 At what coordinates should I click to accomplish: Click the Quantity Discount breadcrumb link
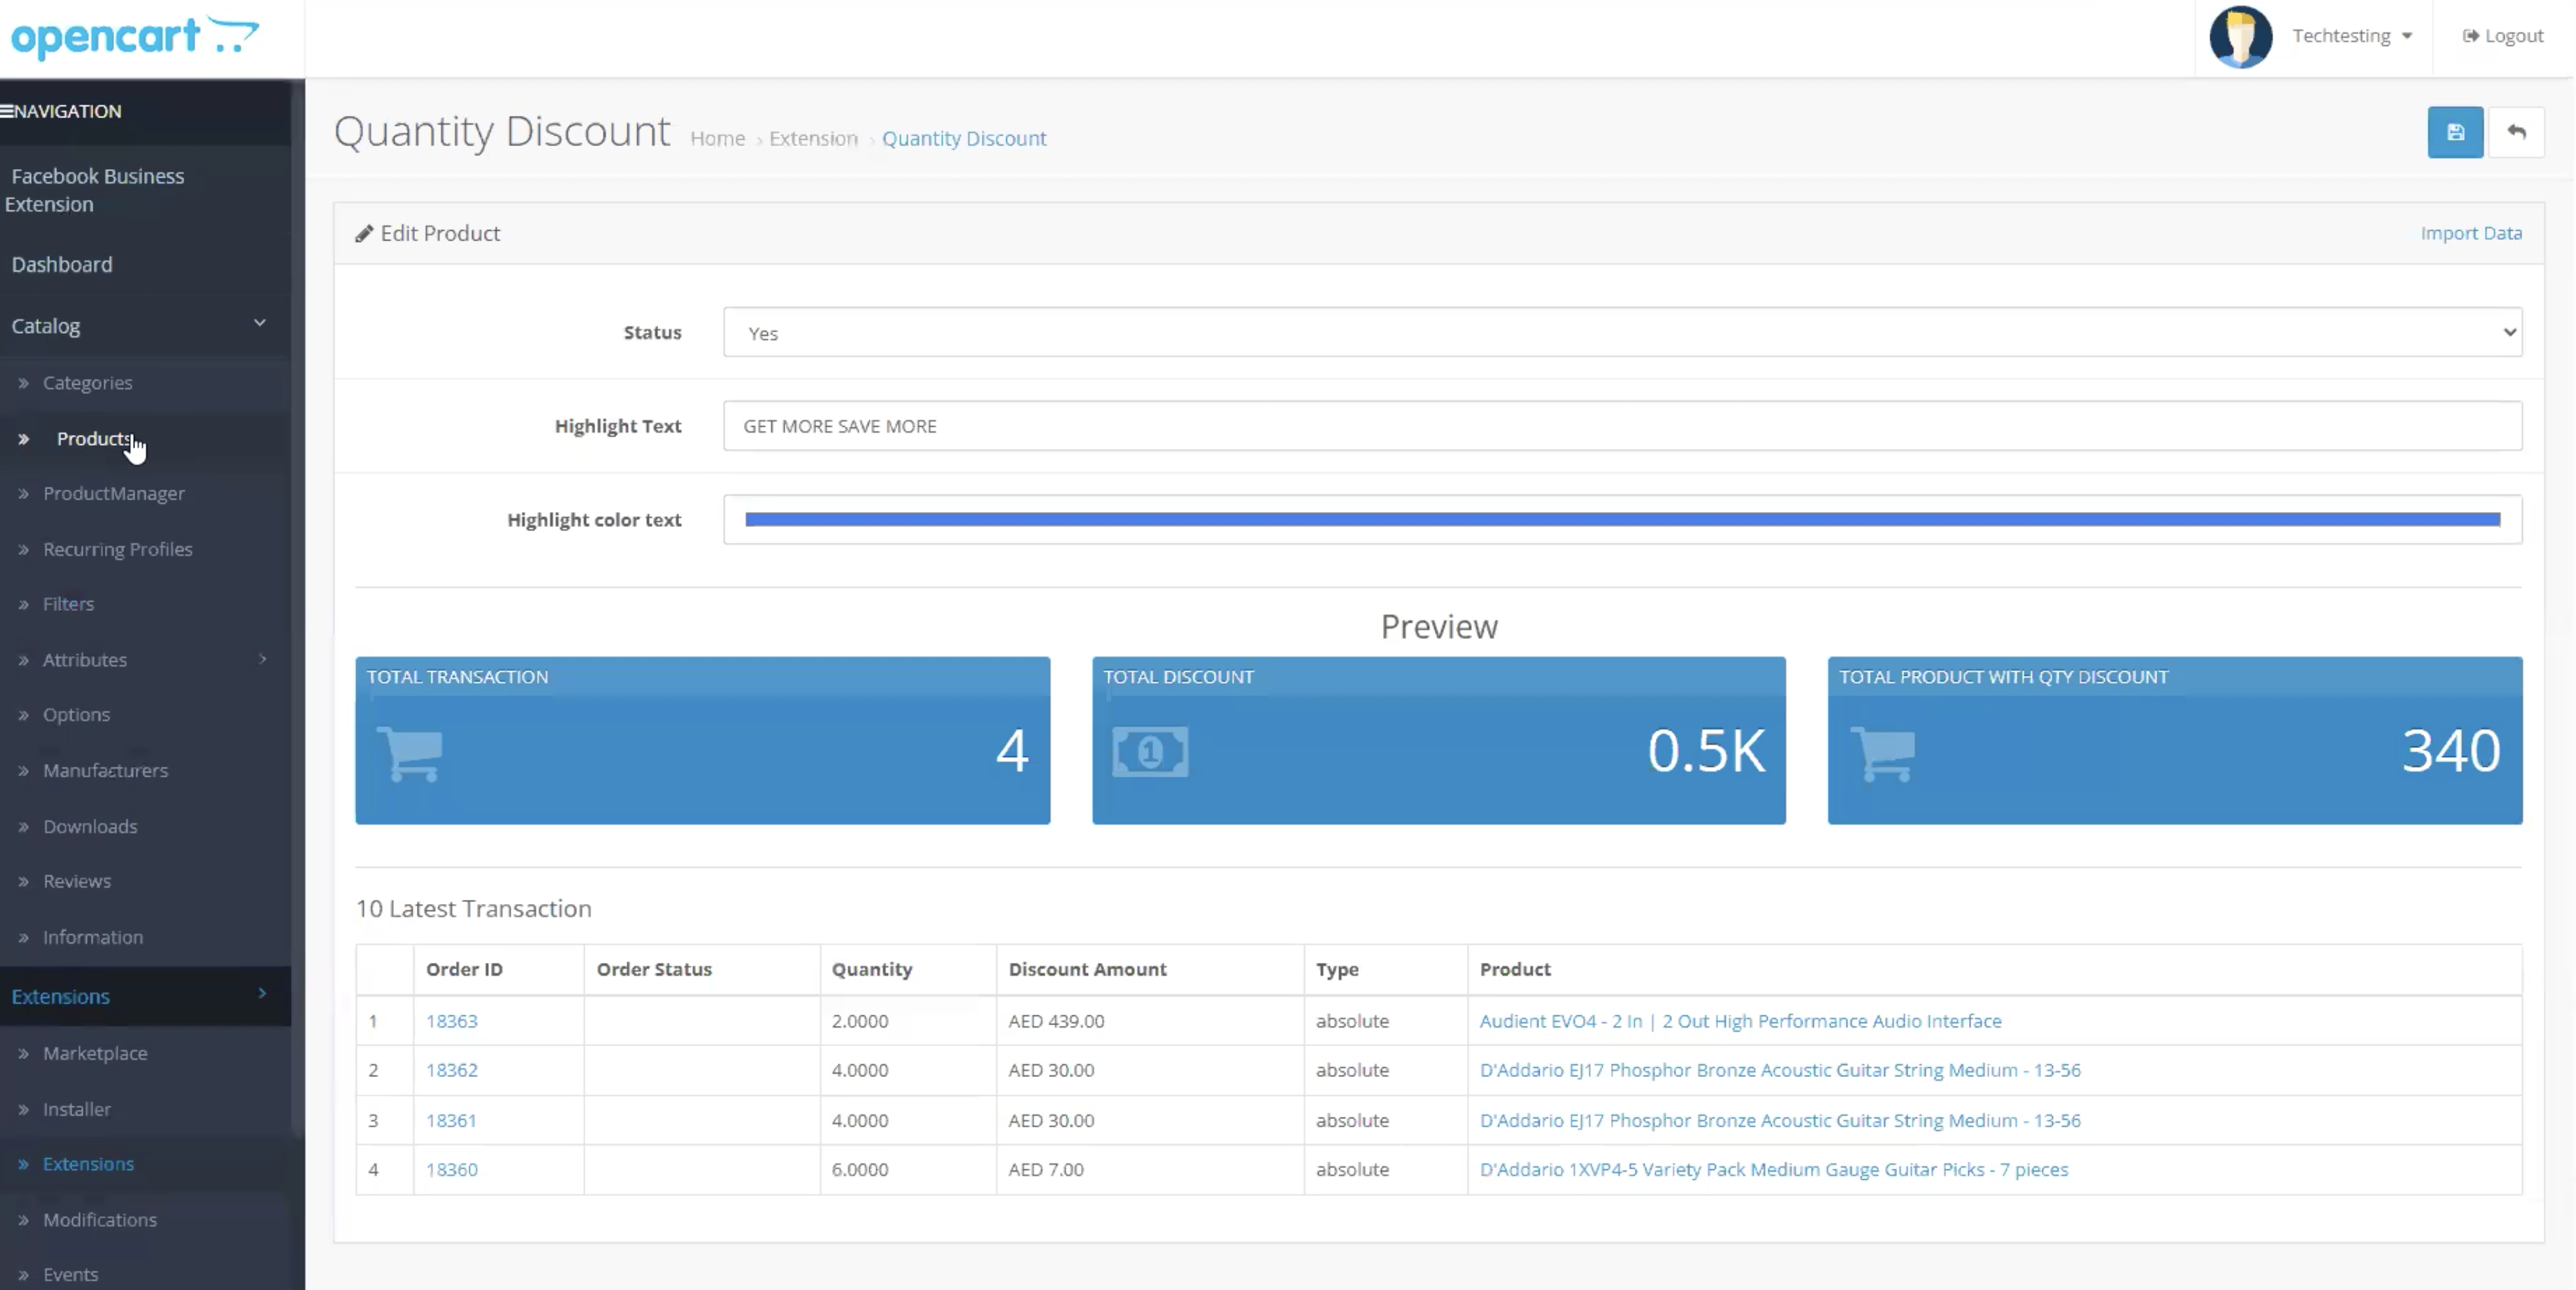pyautogui.click(x=964, y=139)
